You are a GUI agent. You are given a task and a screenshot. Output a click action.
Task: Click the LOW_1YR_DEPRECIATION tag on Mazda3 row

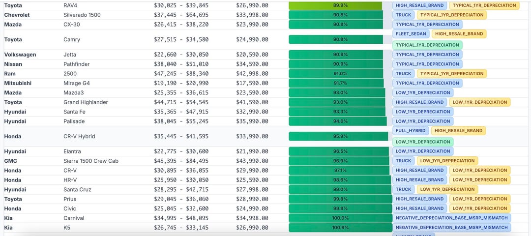(422, 92)
